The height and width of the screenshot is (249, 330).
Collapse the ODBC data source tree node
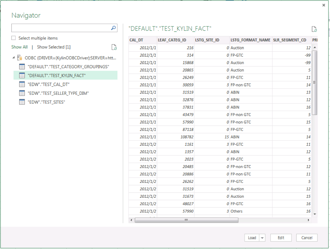click(14, 58)
